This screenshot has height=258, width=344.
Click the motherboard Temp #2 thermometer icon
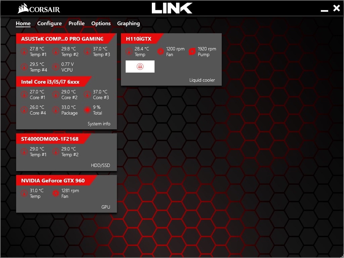click(x=56, y=52)
